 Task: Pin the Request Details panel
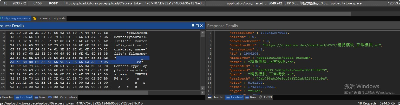click(193, 26)
